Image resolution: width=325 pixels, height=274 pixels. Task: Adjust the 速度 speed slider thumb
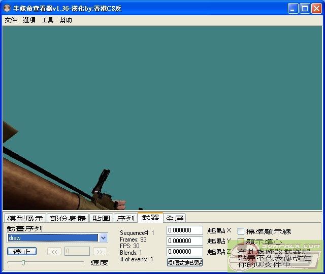tap(23, 263)
